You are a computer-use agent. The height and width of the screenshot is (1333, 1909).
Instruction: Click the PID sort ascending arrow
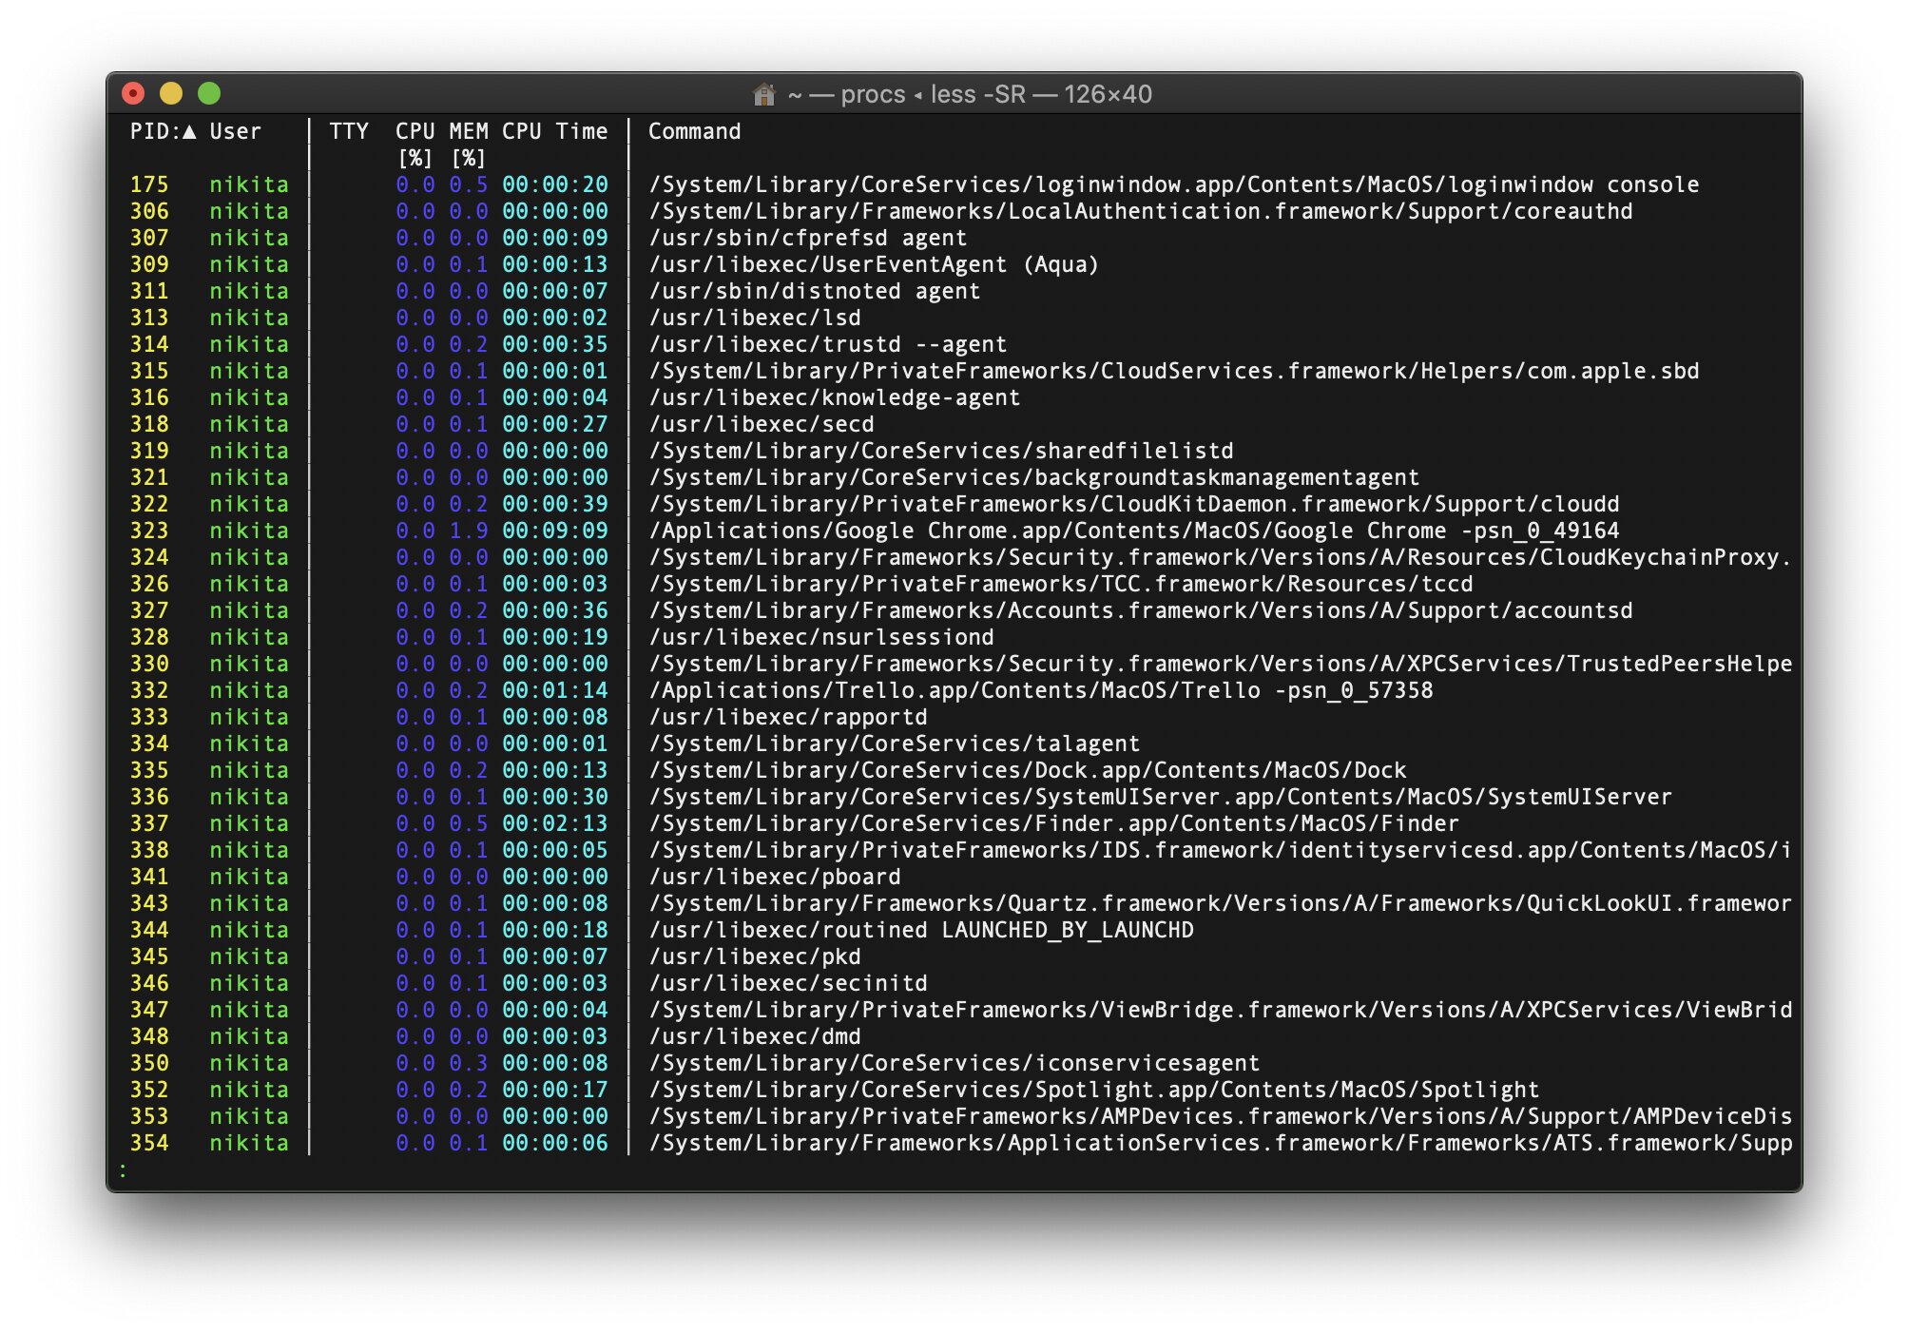point(189,131)
